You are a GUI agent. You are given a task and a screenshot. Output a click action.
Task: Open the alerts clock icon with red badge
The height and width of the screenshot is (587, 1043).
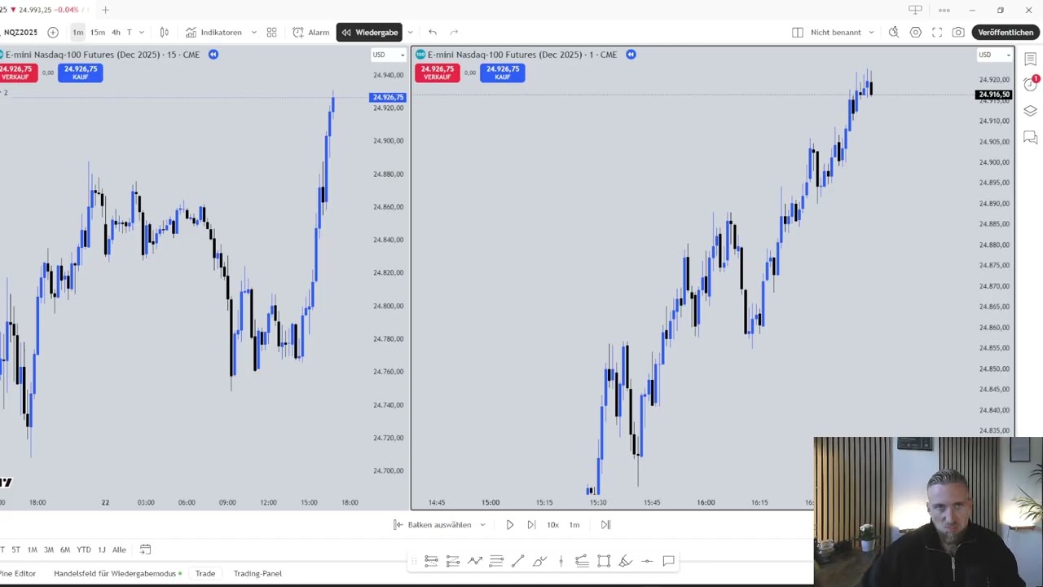click(1031, 85)
